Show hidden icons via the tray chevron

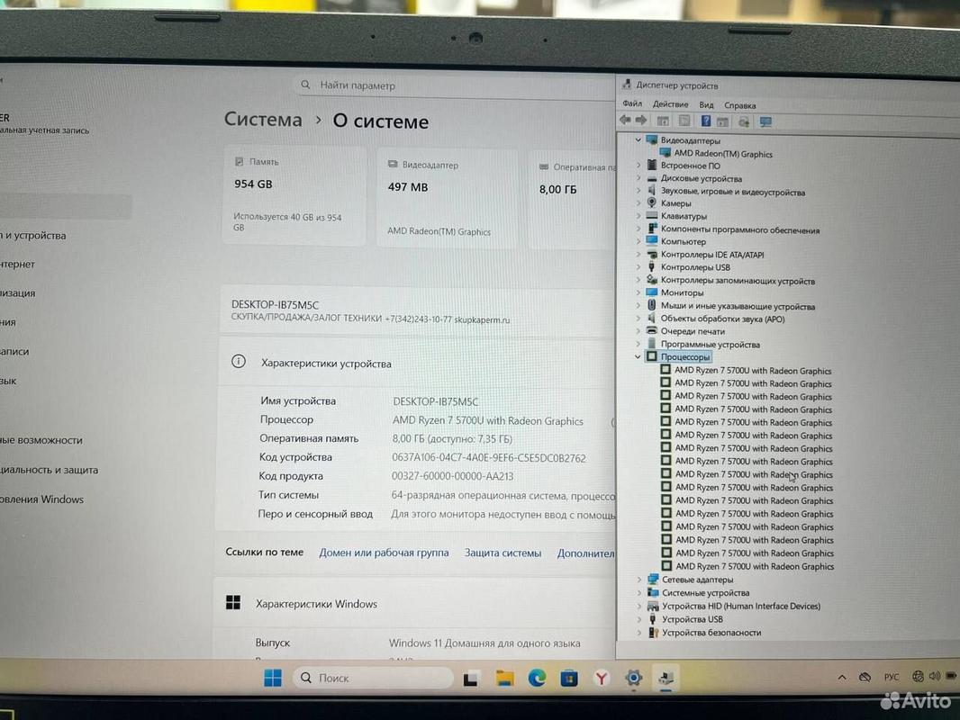tap(842, 677)
